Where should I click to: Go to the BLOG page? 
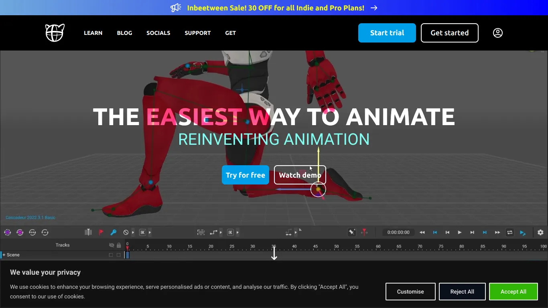pyautogui.click(x=124, y=33)
